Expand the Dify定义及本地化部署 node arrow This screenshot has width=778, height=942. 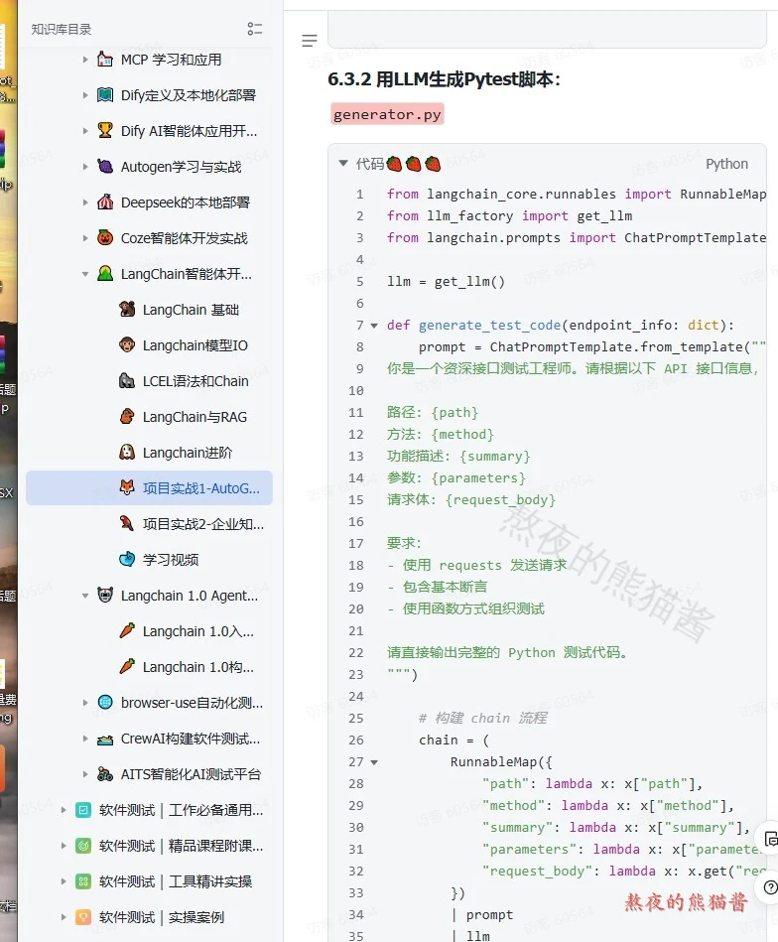[x=84, y=95]
